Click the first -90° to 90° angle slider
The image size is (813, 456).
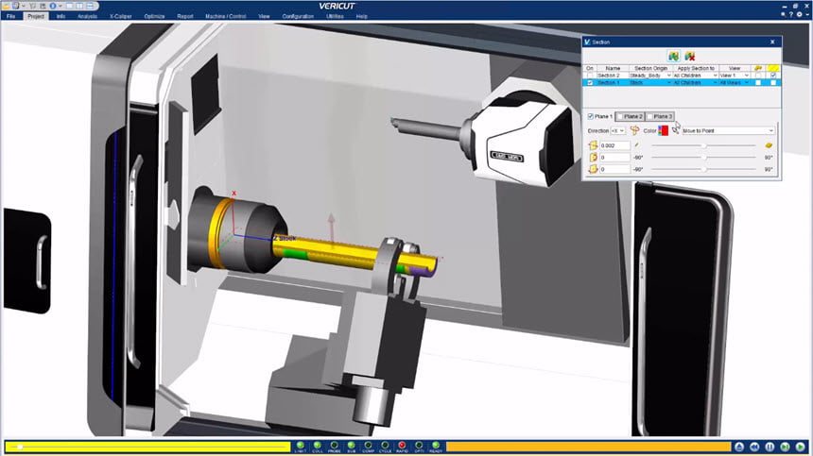703,158
